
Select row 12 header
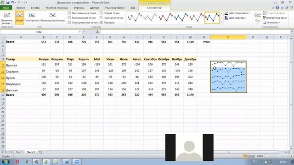(3, 65)
